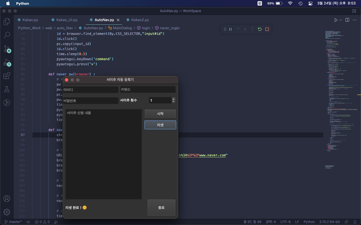Open the Testing flask icon view
This screenshot has height=225, width=361.
click(7, 89)
